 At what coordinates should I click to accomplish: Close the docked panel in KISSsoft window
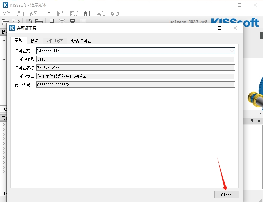pyautogui.click(x=259, y=121)
